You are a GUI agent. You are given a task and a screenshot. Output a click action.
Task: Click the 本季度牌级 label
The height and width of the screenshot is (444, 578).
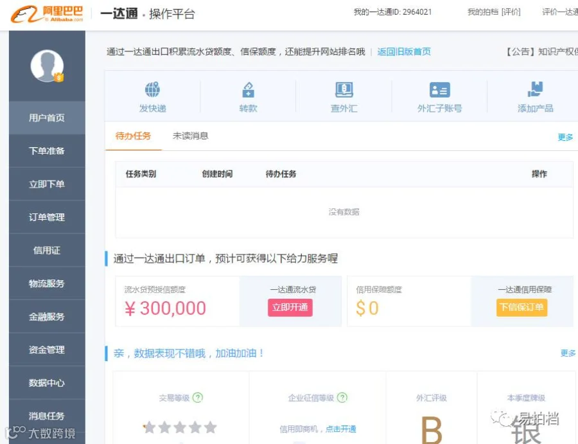point(526,398)
